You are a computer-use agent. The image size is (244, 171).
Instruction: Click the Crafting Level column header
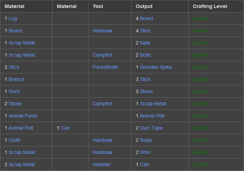(210, 6)
